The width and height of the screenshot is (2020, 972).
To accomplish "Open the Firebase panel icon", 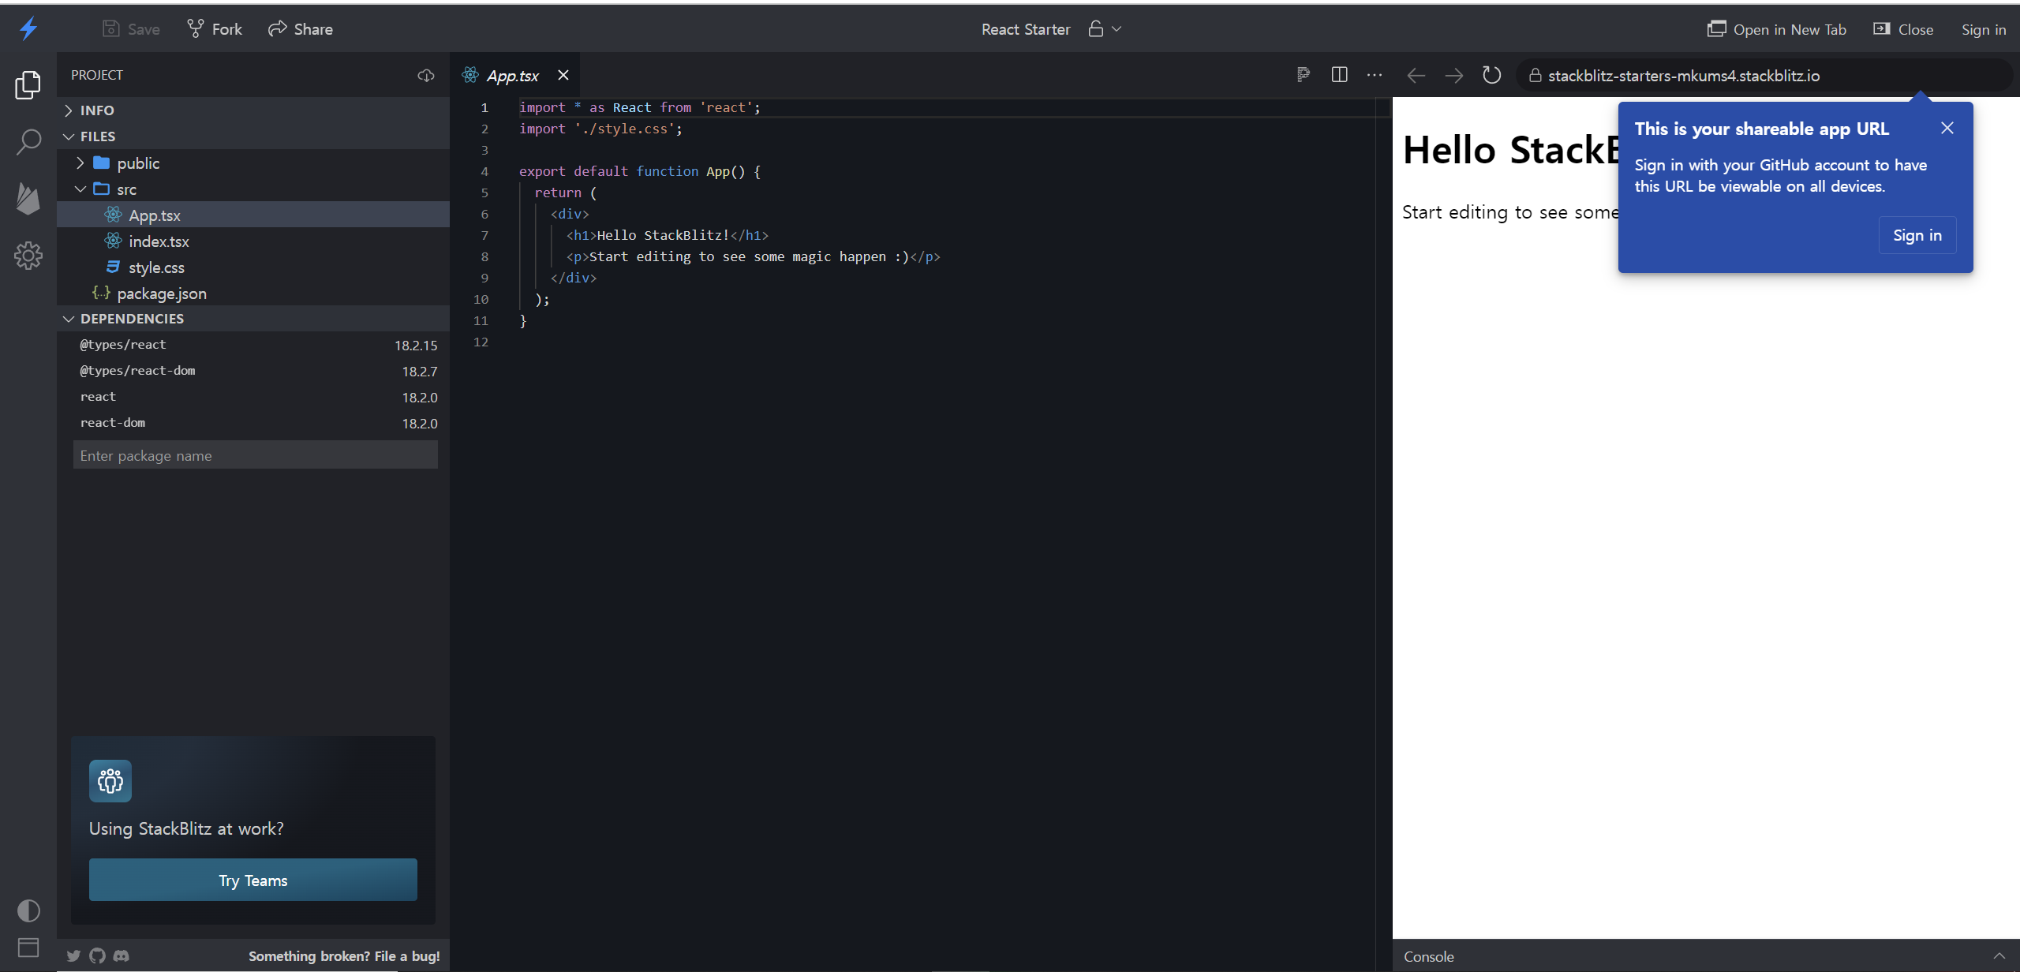I will 28,199.
